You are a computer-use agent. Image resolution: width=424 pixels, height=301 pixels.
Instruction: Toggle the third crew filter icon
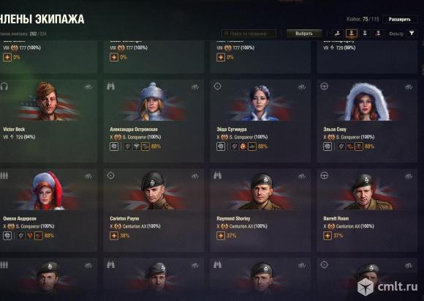365,34
